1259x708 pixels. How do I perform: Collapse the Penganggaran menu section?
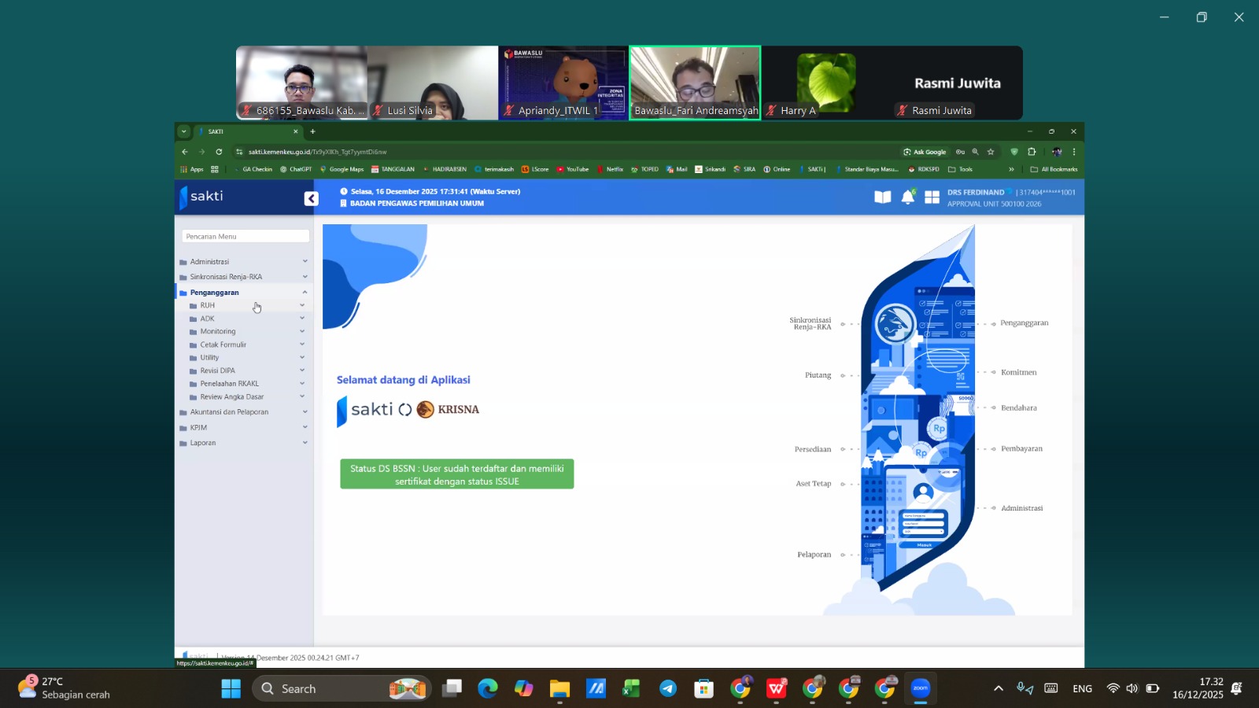tap(305, 293)
